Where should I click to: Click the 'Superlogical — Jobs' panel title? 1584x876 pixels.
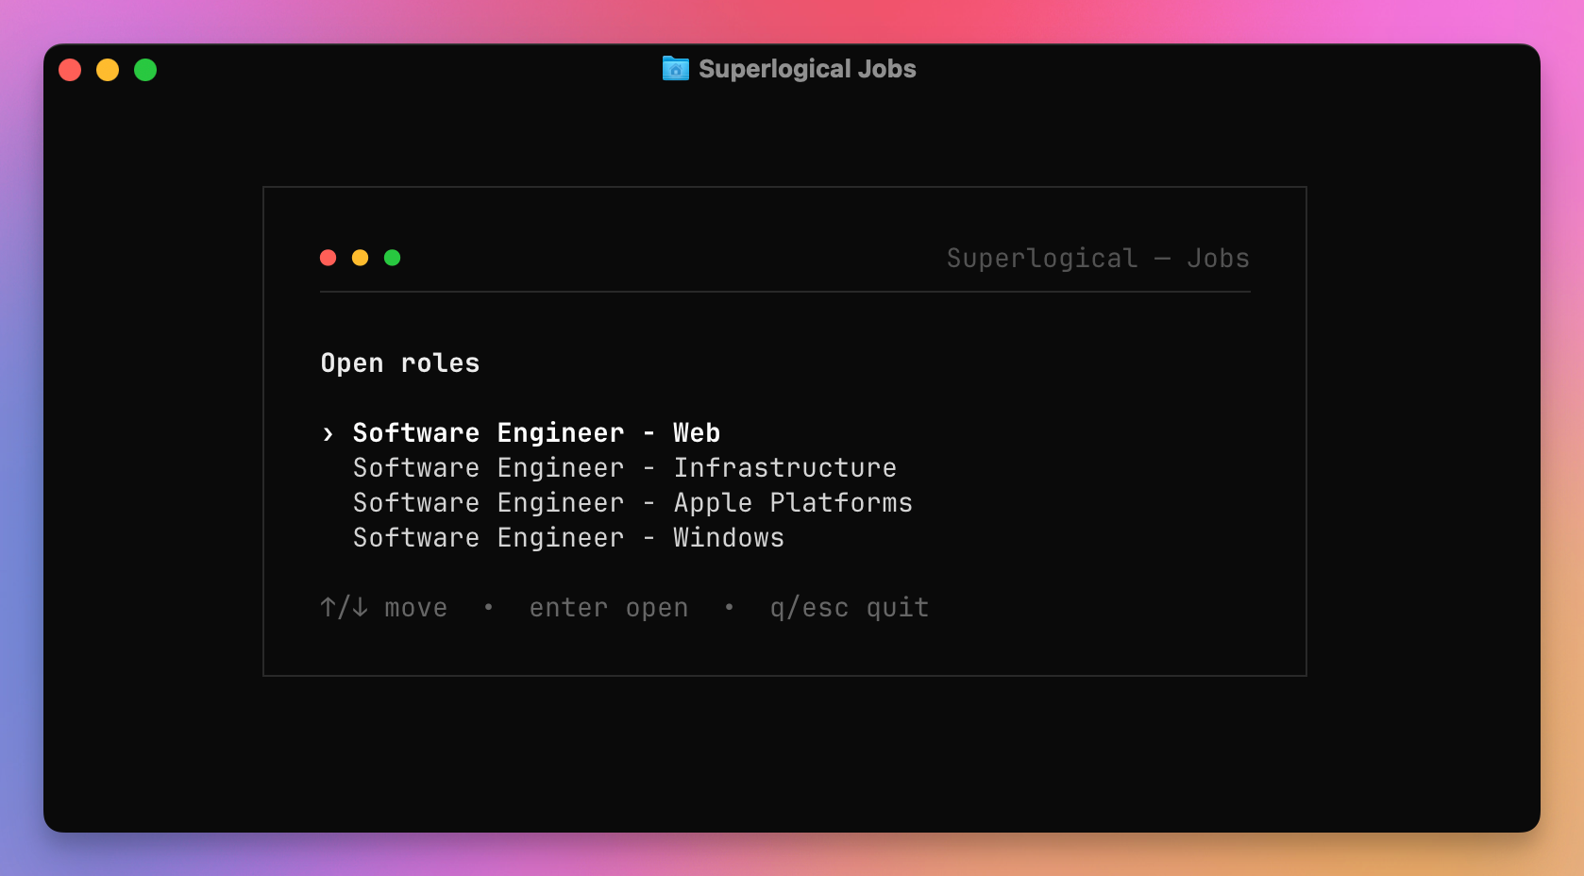(x=1098, y=259)
